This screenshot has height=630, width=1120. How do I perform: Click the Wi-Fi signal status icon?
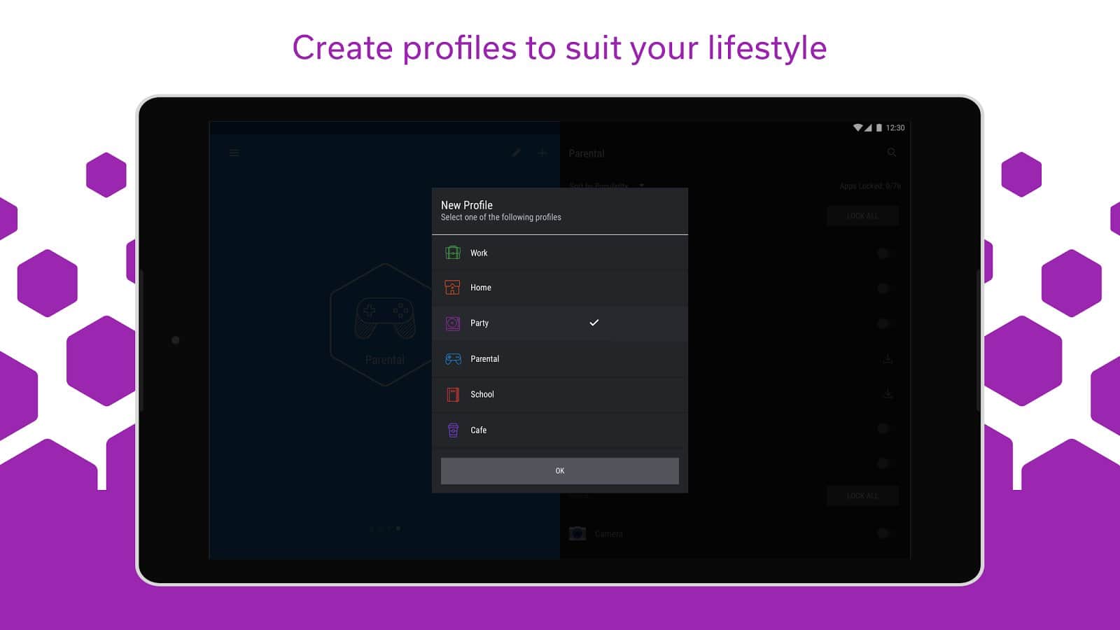tap(857, 128)
